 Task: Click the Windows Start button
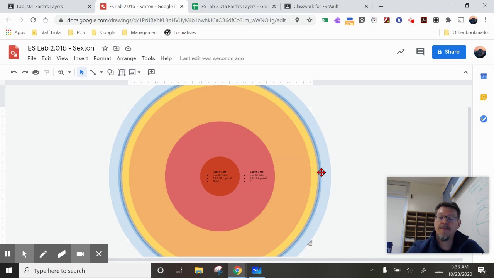tap(9, 271)
